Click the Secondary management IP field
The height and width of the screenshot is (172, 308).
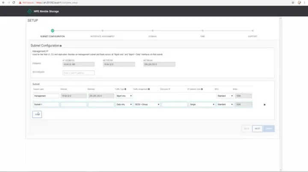(x=79, y=73)
